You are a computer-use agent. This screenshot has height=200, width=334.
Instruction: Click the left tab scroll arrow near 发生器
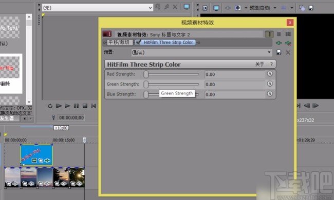(x=25, y=118)
